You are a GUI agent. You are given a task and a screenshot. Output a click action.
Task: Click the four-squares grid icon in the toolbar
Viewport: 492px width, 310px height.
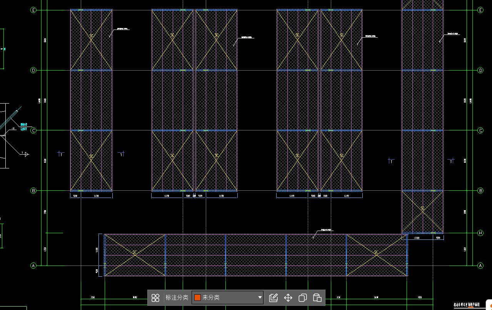tap(155, 298)
